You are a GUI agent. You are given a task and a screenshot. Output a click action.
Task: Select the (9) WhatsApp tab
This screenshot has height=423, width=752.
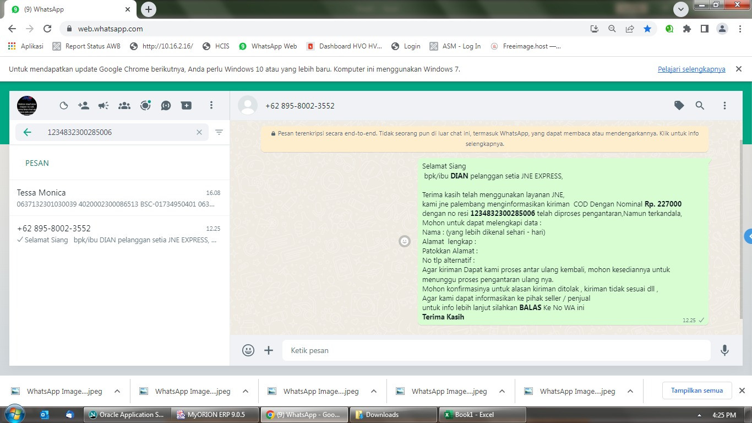click(x=70, y=9)
